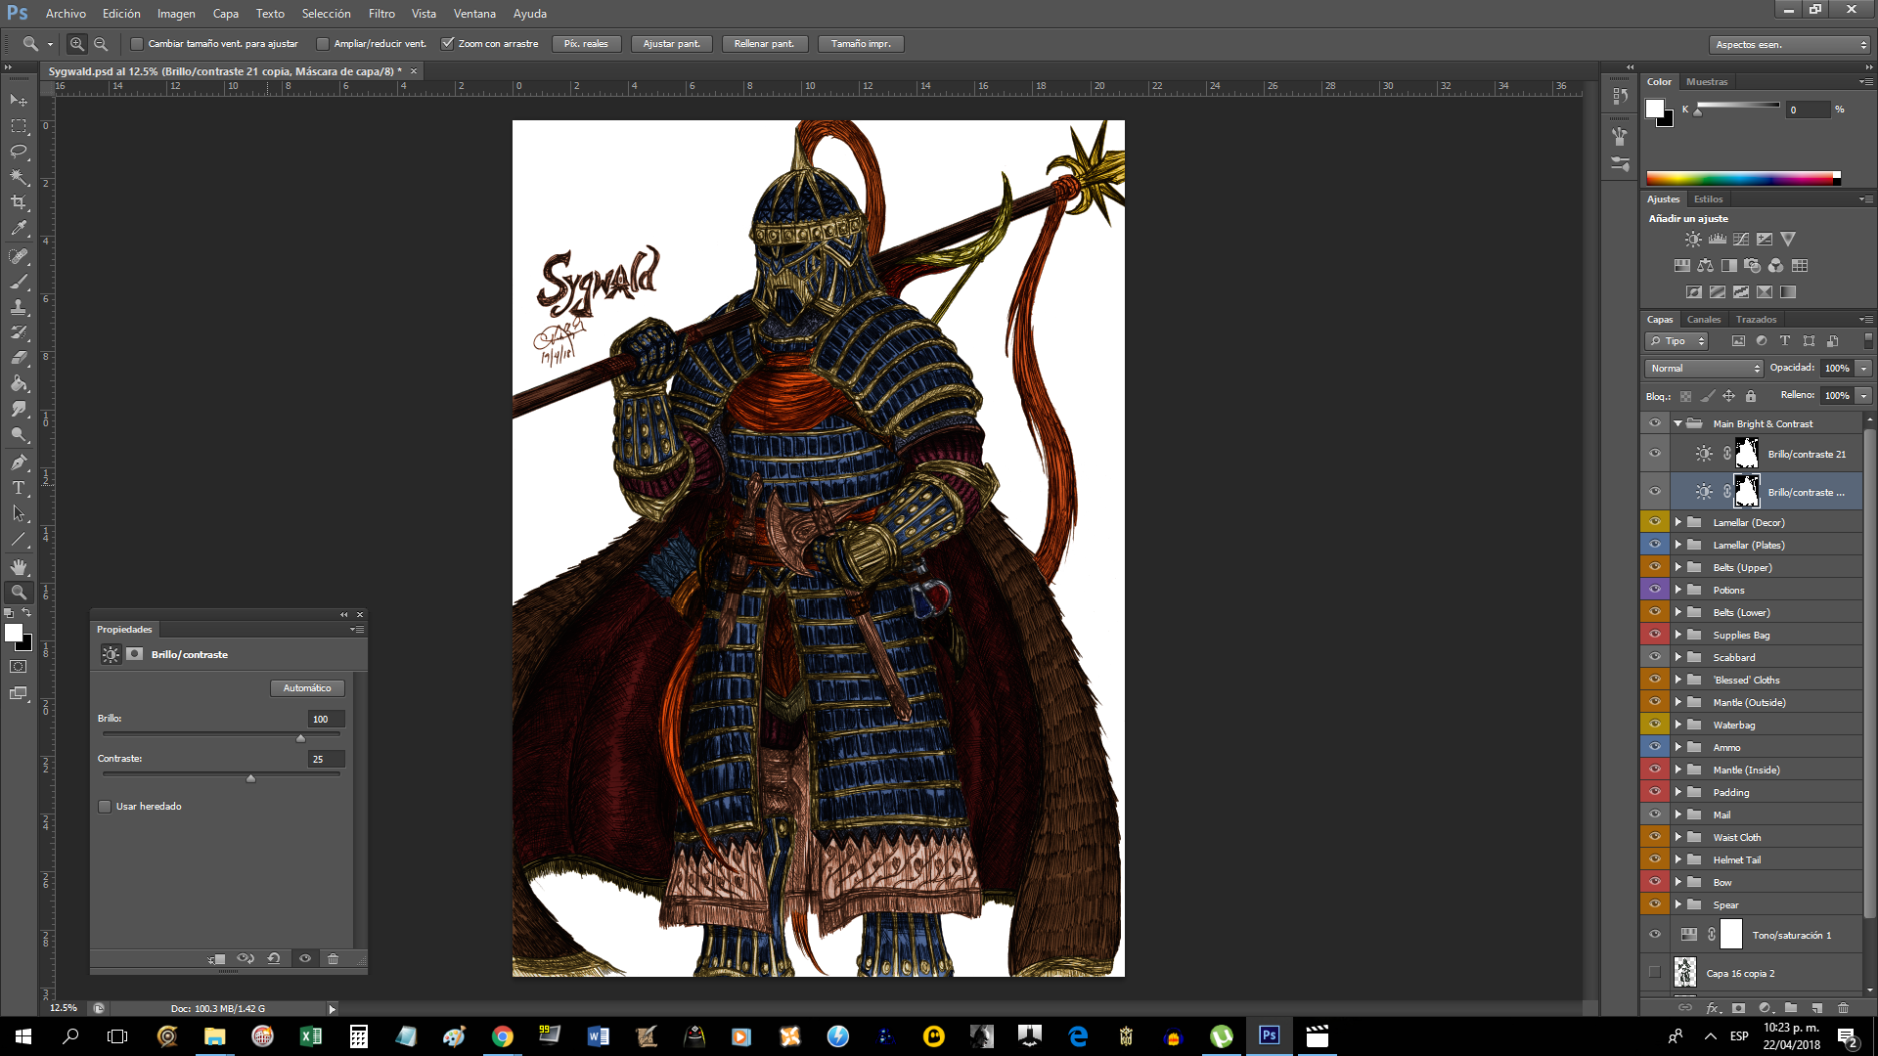Expand the Mail layer group
The image size is (1878, 1056).
1677,814
